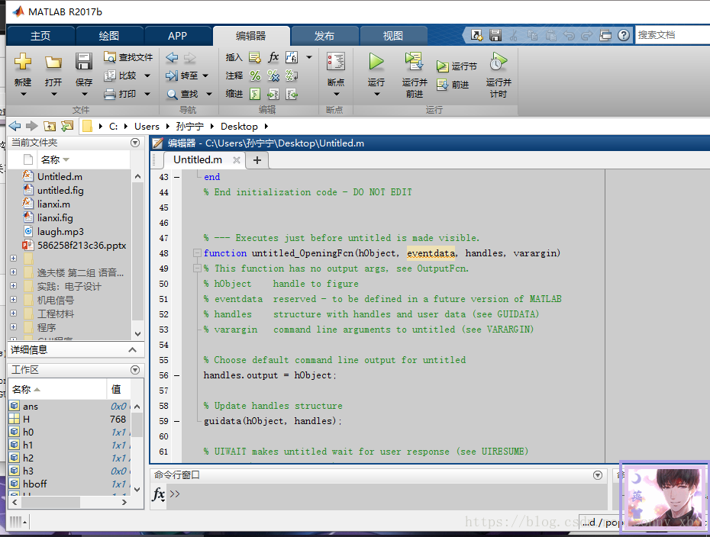
Task: Select the 编辑器 (Editor) tab
Action: pyautogui.click(x=251, y=36)
